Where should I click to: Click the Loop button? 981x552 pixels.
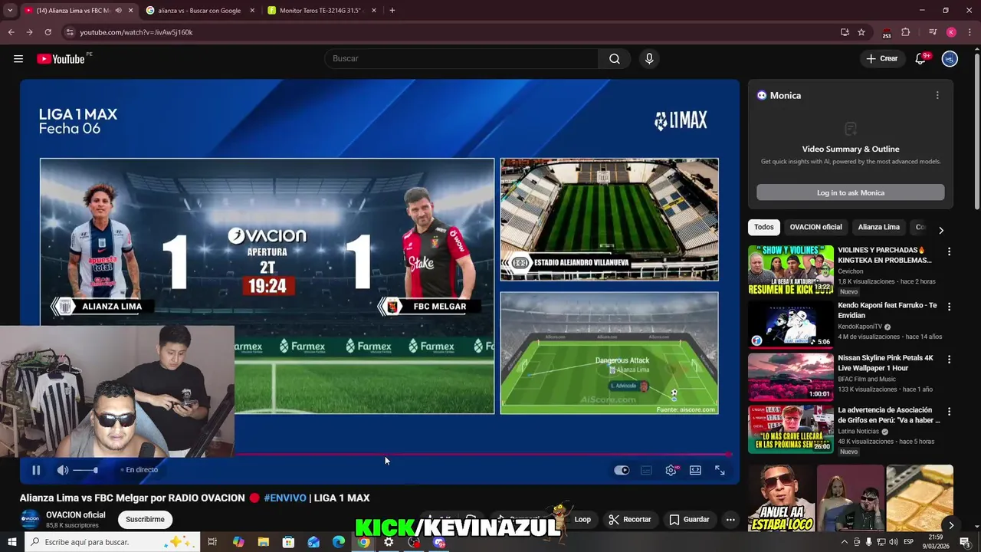(582, 519)
